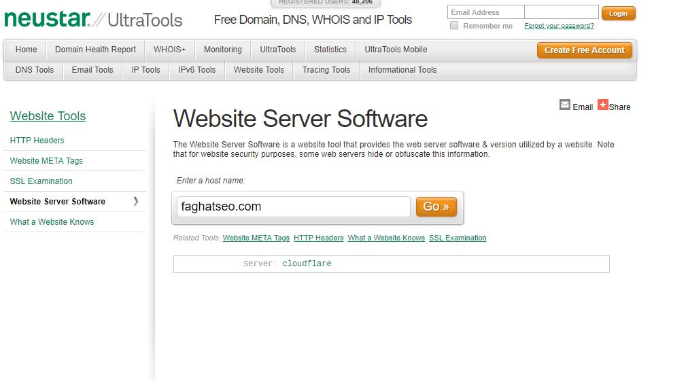The width and height of the screenshot is (688, 381).
Task: Select UltraTools in the top navigation
Action: (278, 50)
